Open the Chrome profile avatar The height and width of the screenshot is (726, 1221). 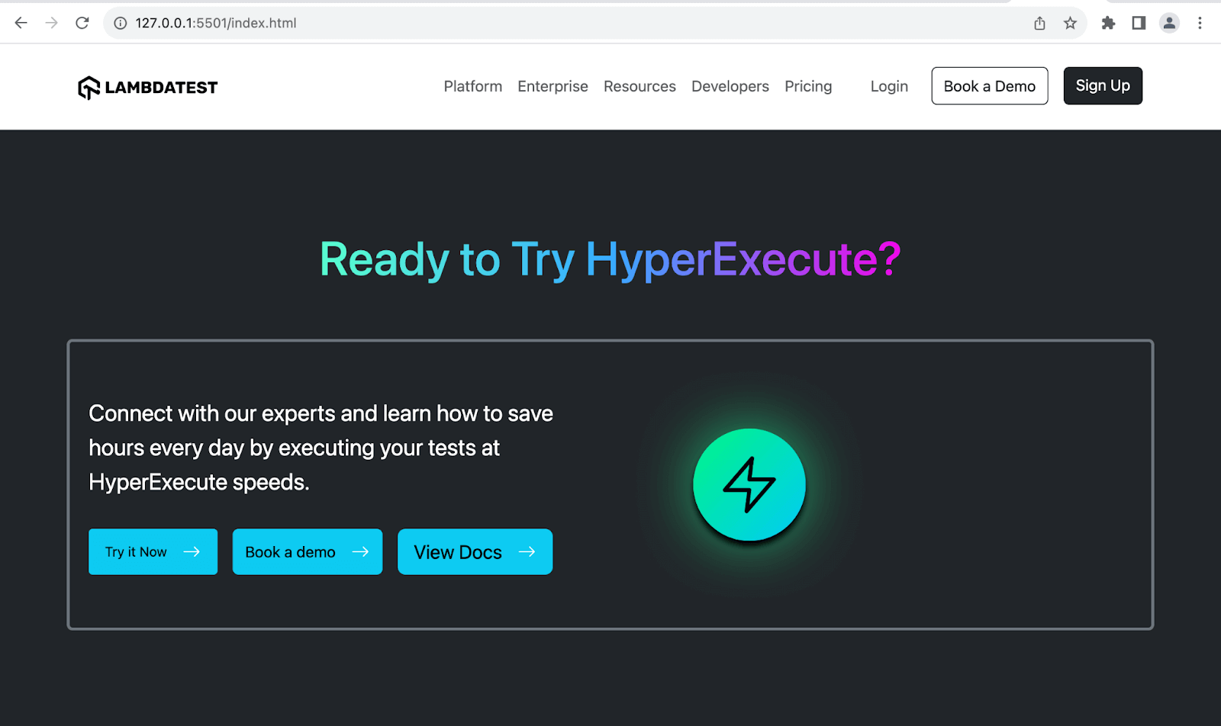click(1169, 23)
